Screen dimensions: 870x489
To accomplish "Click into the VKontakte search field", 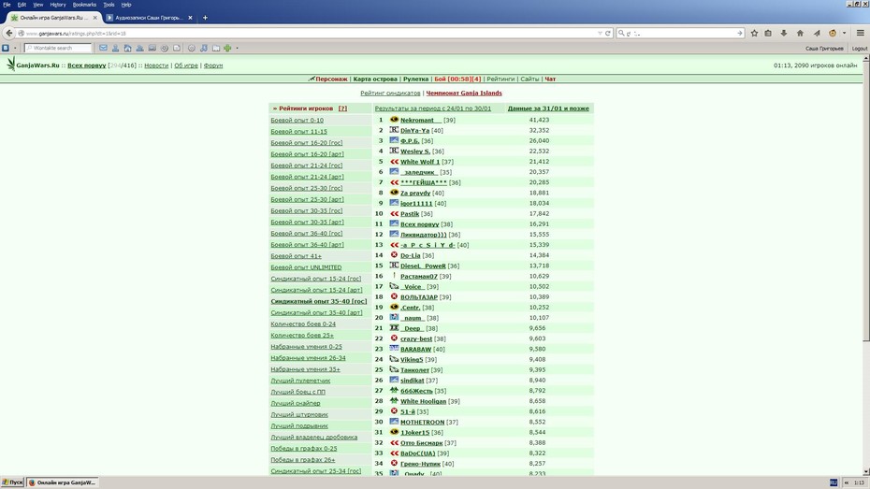I will [58, 49].
